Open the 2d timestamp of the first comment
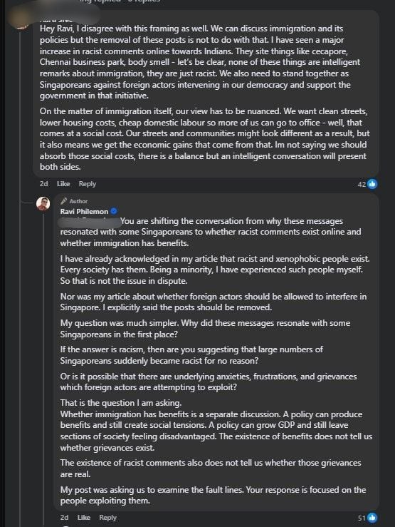 (x=43, y=184)
